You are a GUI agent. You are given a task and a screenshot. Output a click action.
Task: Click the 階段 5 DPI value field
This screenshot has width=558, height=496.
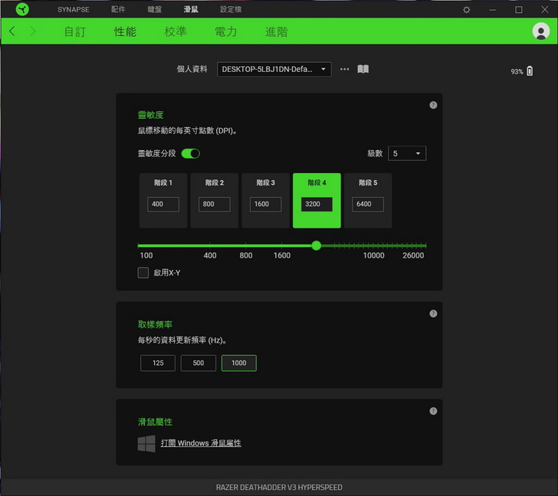coord(367,205)
